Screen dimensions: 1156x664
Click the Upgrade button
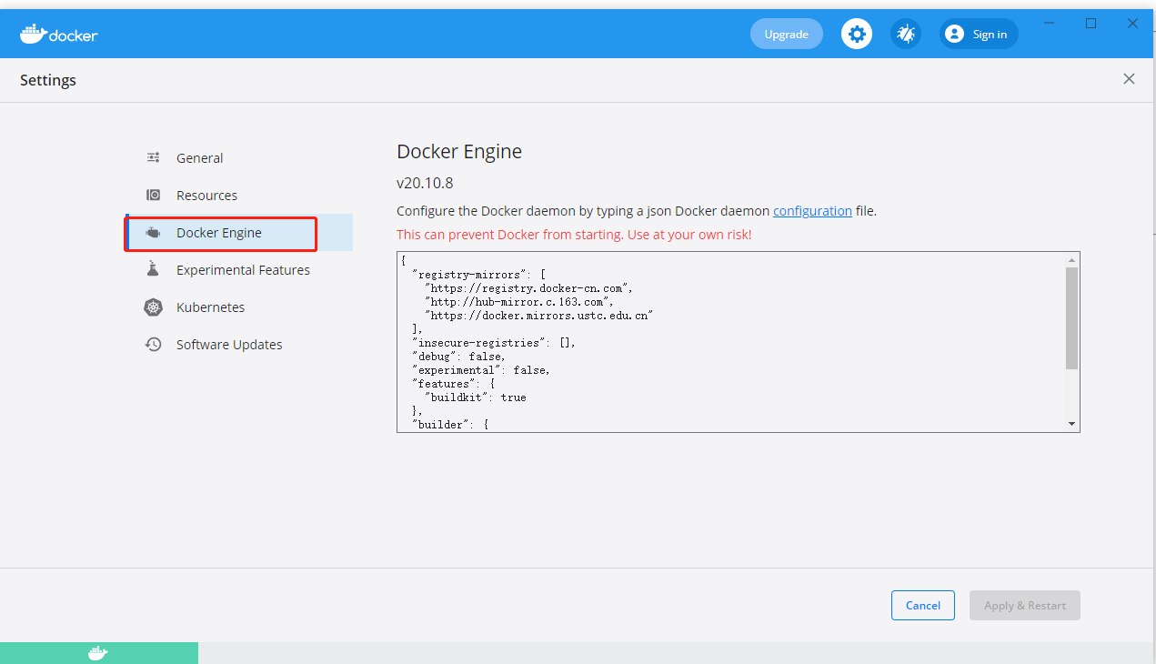(786, 33)
